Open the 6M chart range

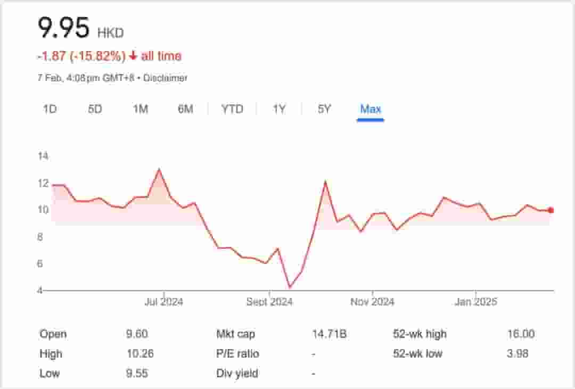[185, 109]
